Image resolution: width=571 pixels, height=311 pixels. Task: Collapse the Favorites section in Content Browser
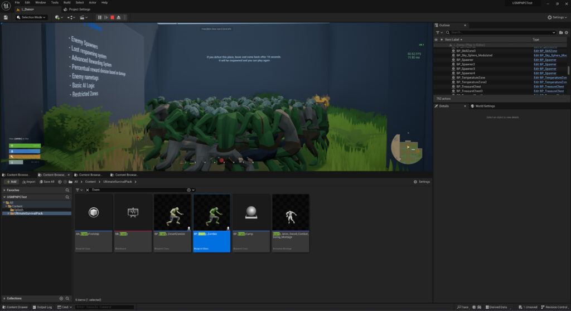(x=4, y=190)
